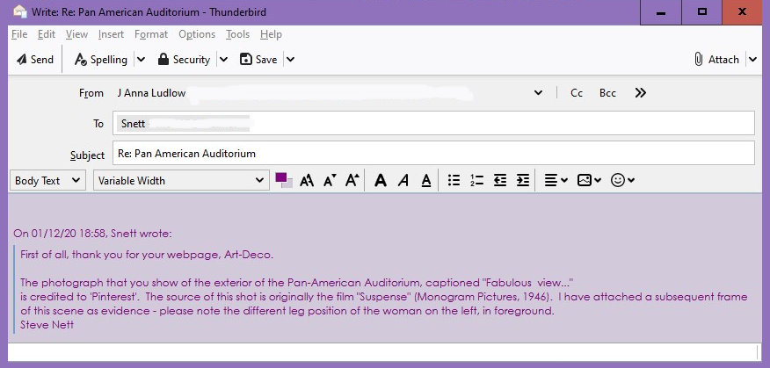This screenshot has height=368, width=770.
Task: Run the Spelling check
Action: point(101,60)
